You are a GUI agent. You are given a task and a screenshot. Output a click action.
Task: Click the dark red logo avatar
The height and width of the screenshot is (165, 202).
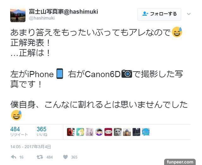pyautogui.click(x=108, y=132)
